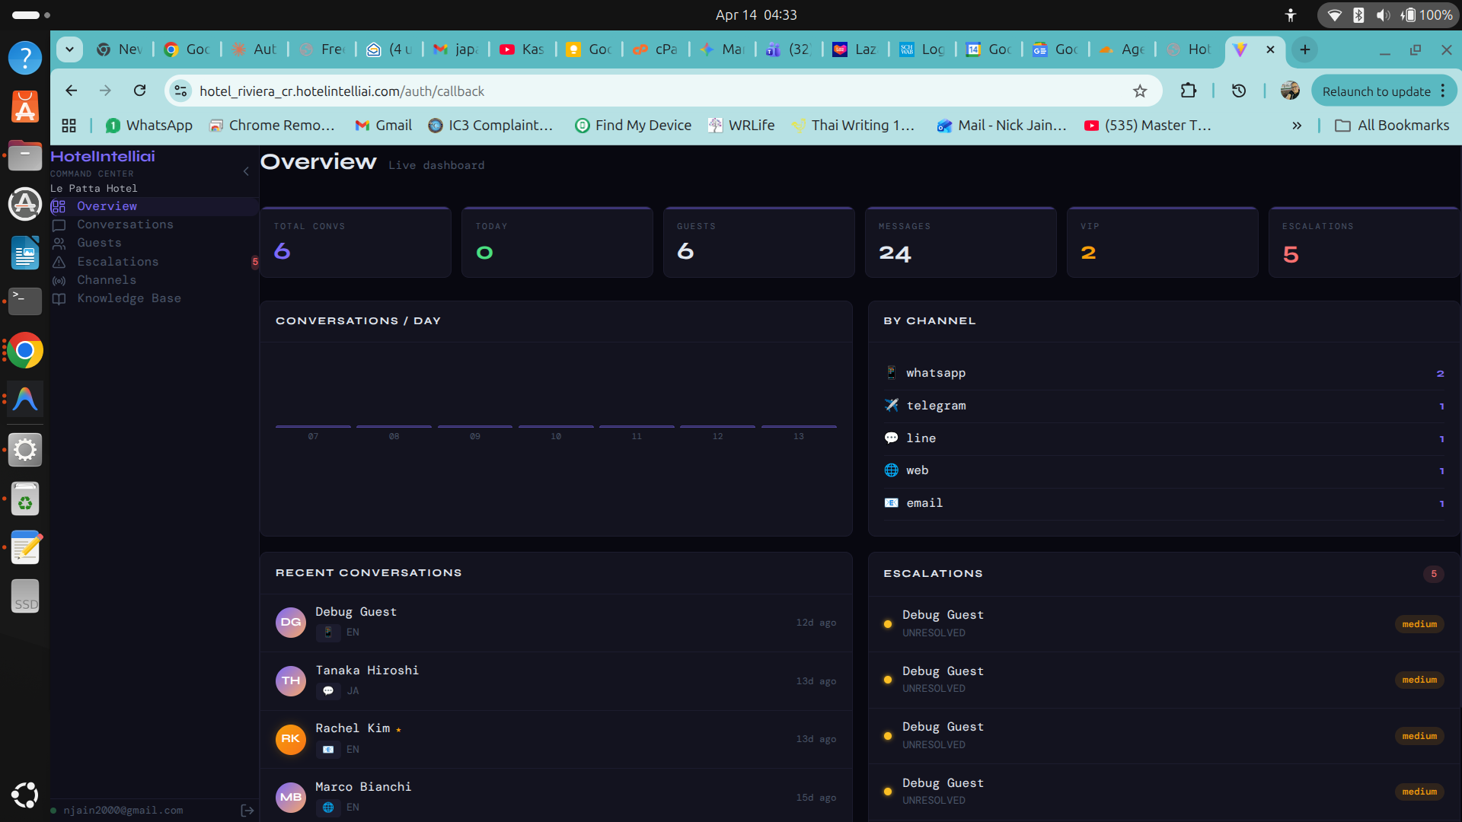The width and height of the screenshot is (1462, 822).
Task: Reload the page
Action: click(139, 91)
